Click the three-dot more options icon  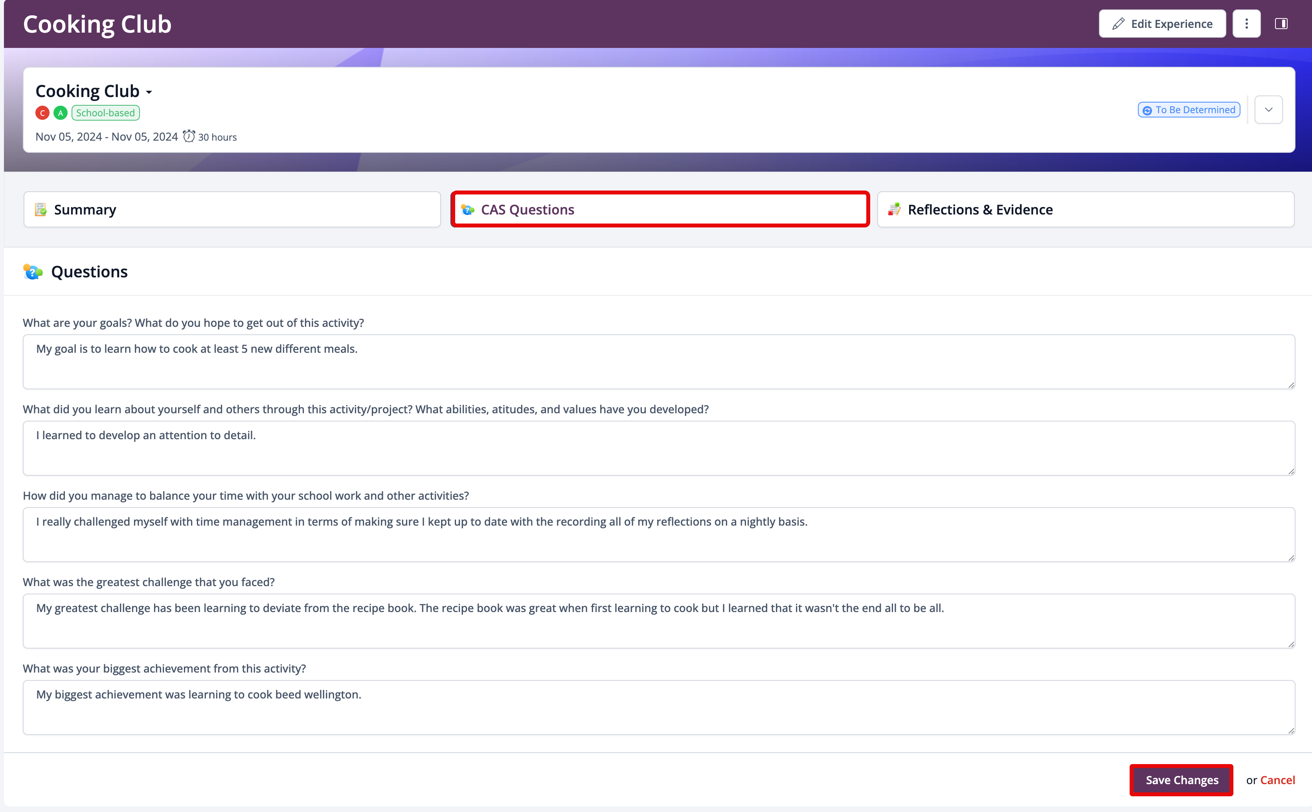click(1246, 24)
